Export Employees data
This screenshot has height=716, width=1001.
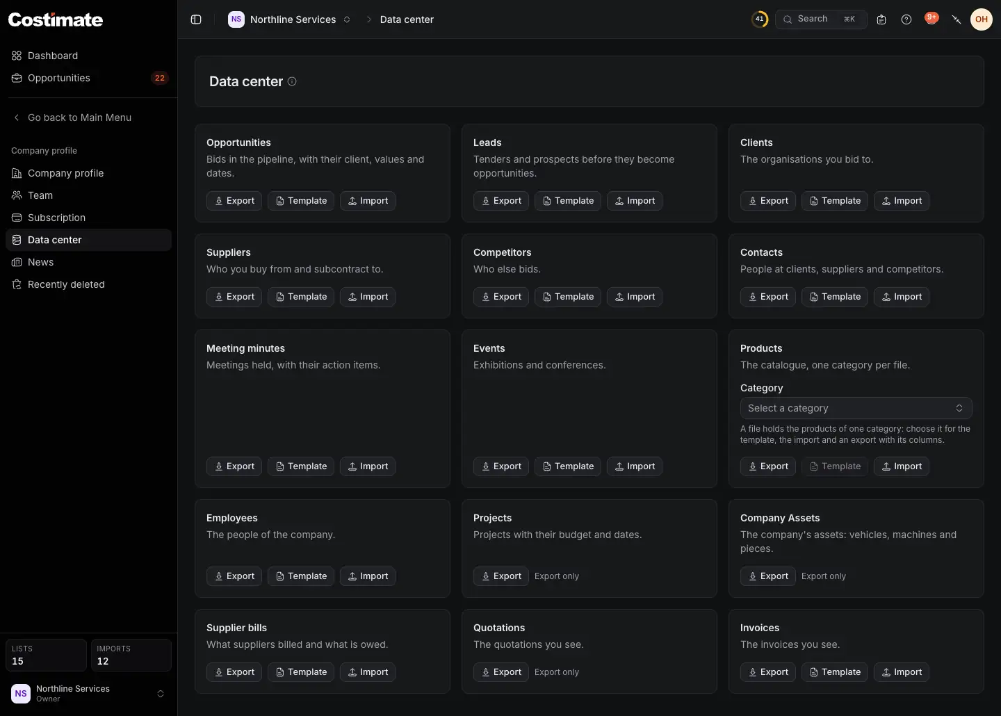click(x=234, y=576)
